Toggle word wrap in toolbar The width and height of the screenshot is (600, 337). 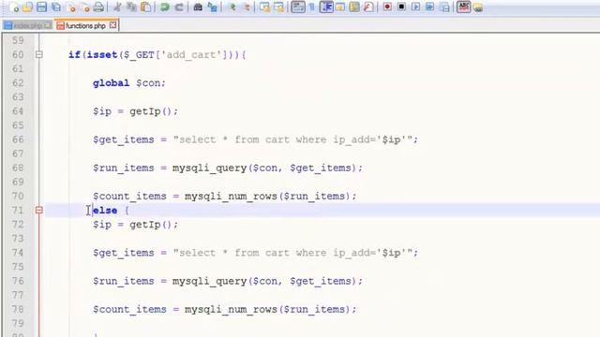tap(298, 7)
